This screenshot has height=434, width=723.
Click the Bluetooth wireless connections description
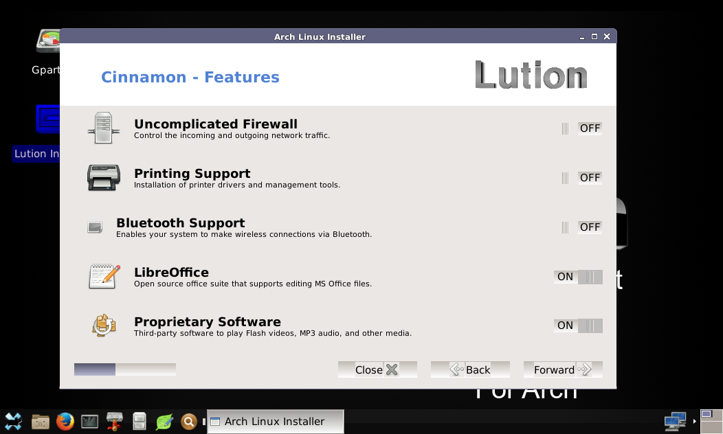(244, 234)
